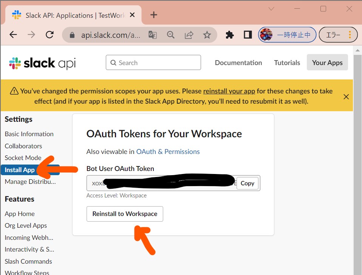Go back with the browser back arrow

(x=13, y=35)
